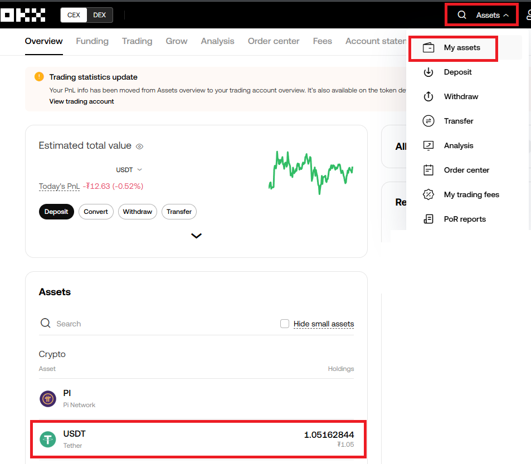Check the Hide small assets checkbox
Image resolution: width=531 pixels, height=464 pixels.
(x=285, y=324)
